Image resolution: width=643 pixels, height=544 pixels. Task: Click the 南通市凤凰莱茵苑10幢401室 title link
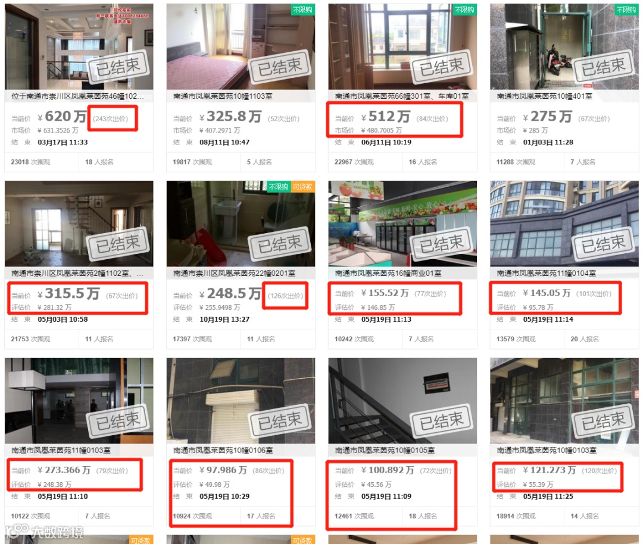point(544,96)
